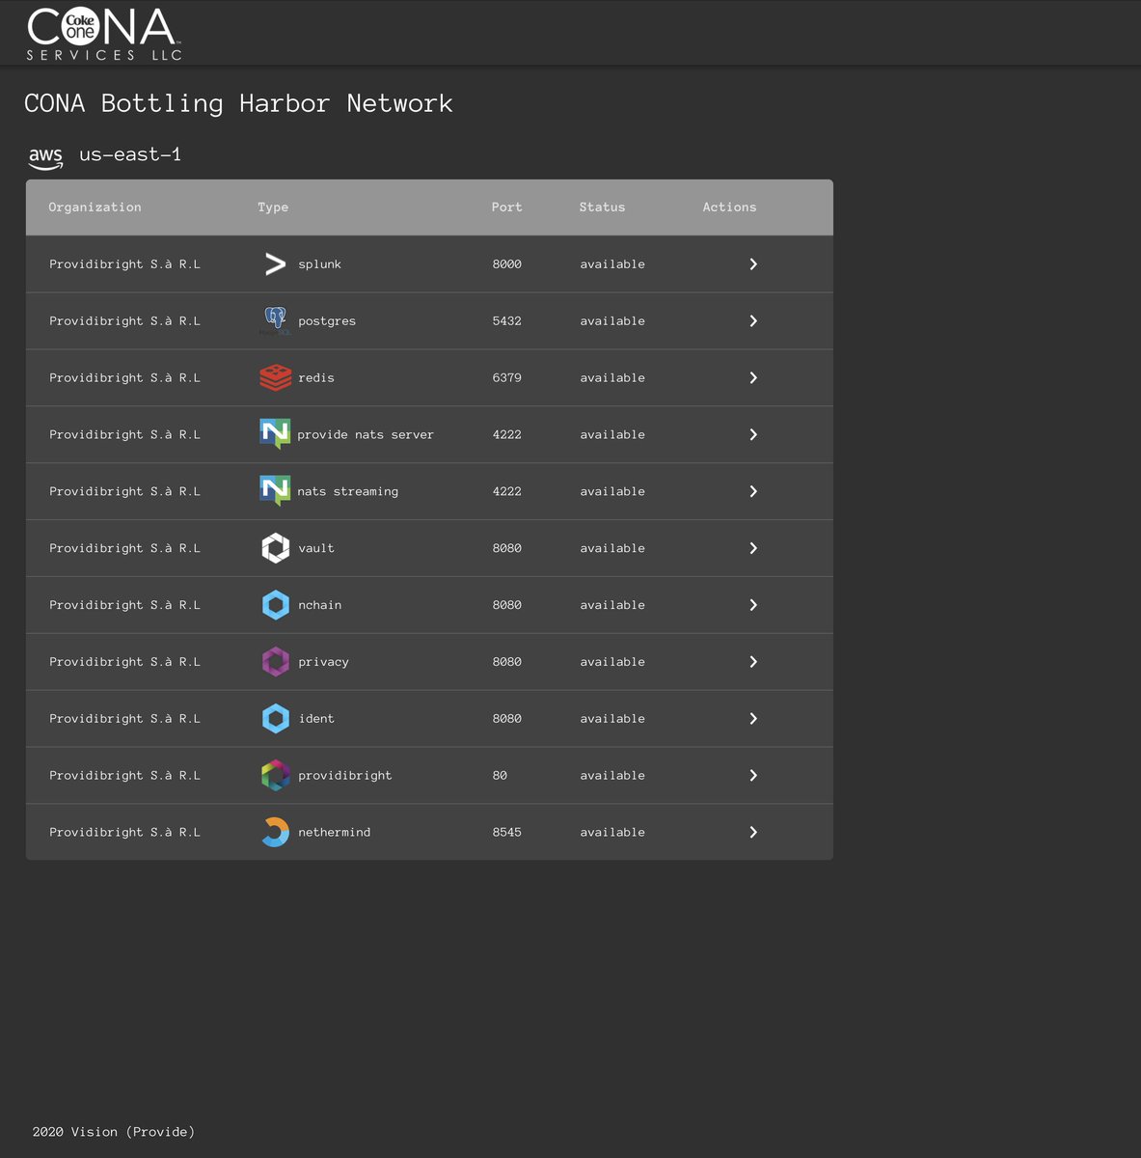Viewport: 1141px width, 1158px height.
Task: Click the CONA Bottling Harbor Network title
Action: pos(238,103)
